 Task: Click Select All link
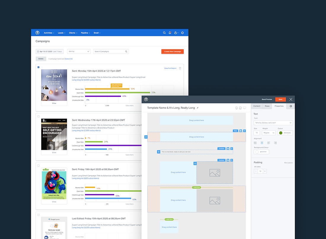(69, 59)
